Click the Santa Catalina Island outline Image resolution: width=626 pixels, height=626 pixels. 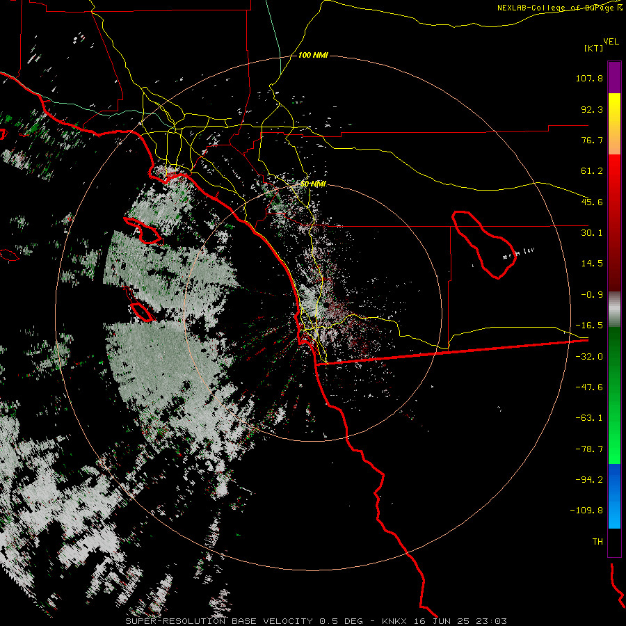[143, 231]
